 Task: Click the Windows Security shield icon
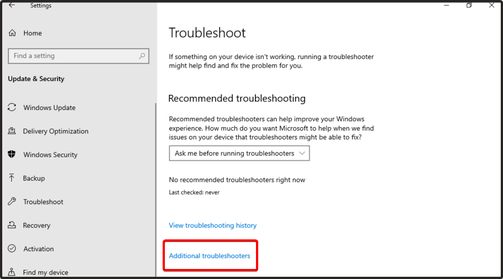[x=12, y=155]
